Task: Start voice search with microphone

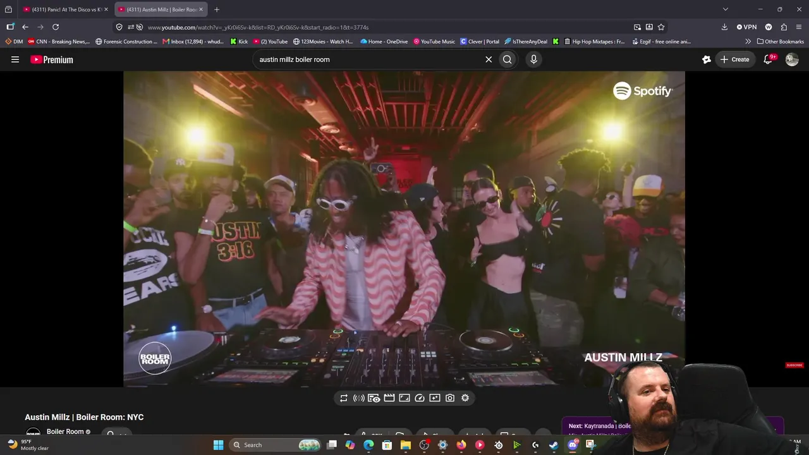Action: [x=534, y=59]
